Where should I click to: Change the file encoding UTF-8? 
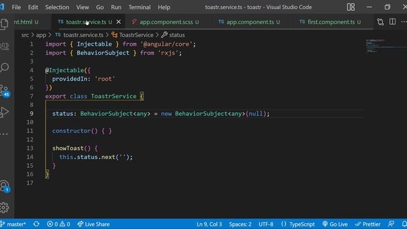coord(266,224)
